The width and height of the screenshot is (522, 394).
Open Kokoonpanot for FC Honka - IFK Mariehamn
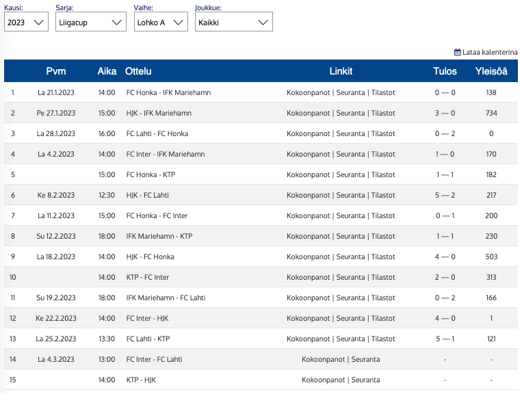309,92
